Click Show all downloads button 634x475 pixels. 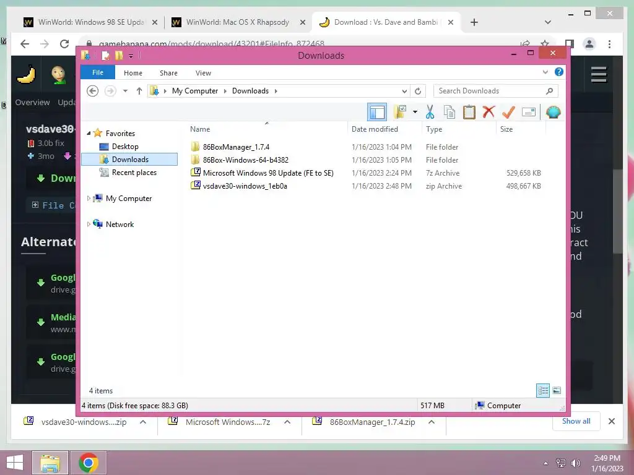pyautogui.click(x=576, y=421)
